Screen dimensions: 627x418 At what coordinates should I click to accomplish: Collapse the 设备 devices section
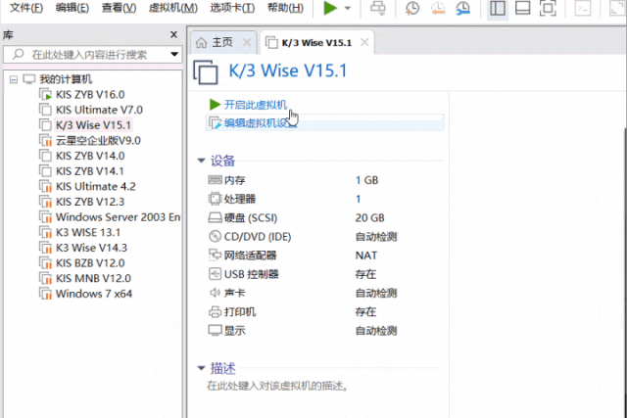tap(201, 161)
